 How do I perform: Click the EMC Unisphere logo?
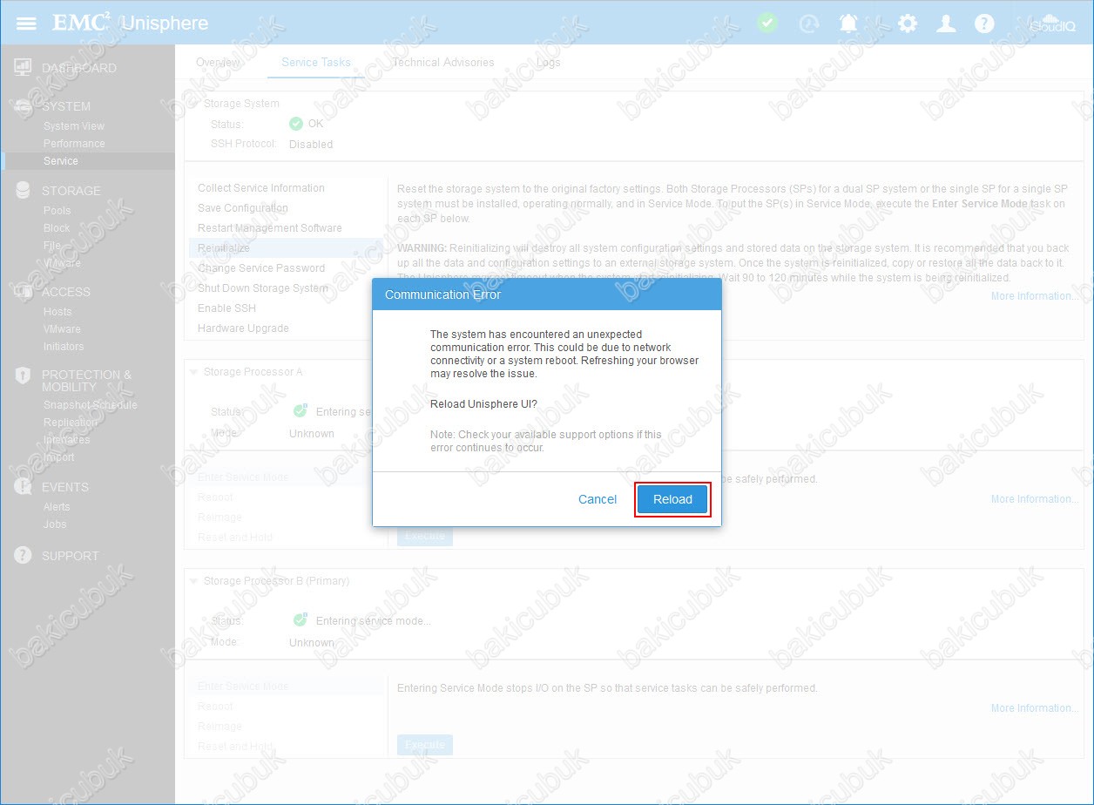click(x=131, y=23)
